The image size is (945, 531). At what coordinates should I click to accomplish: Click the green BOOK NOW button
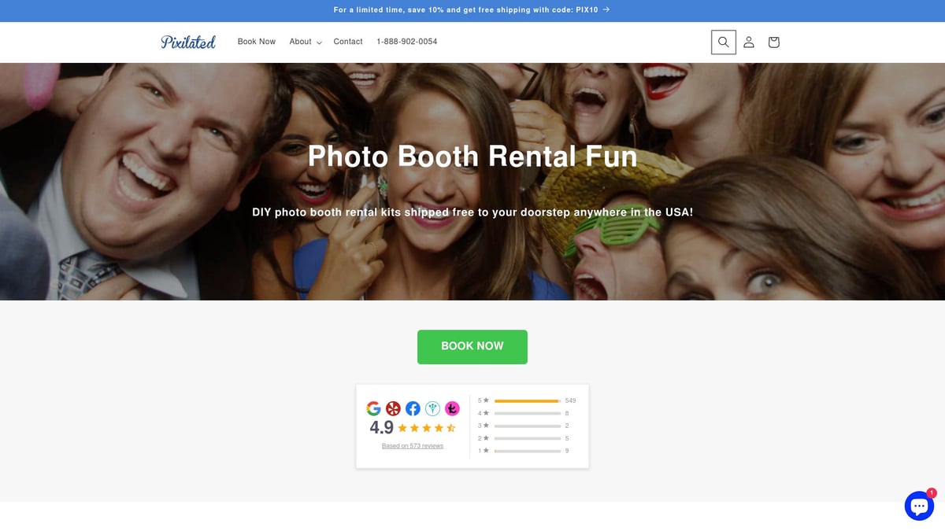click(472, 346)
